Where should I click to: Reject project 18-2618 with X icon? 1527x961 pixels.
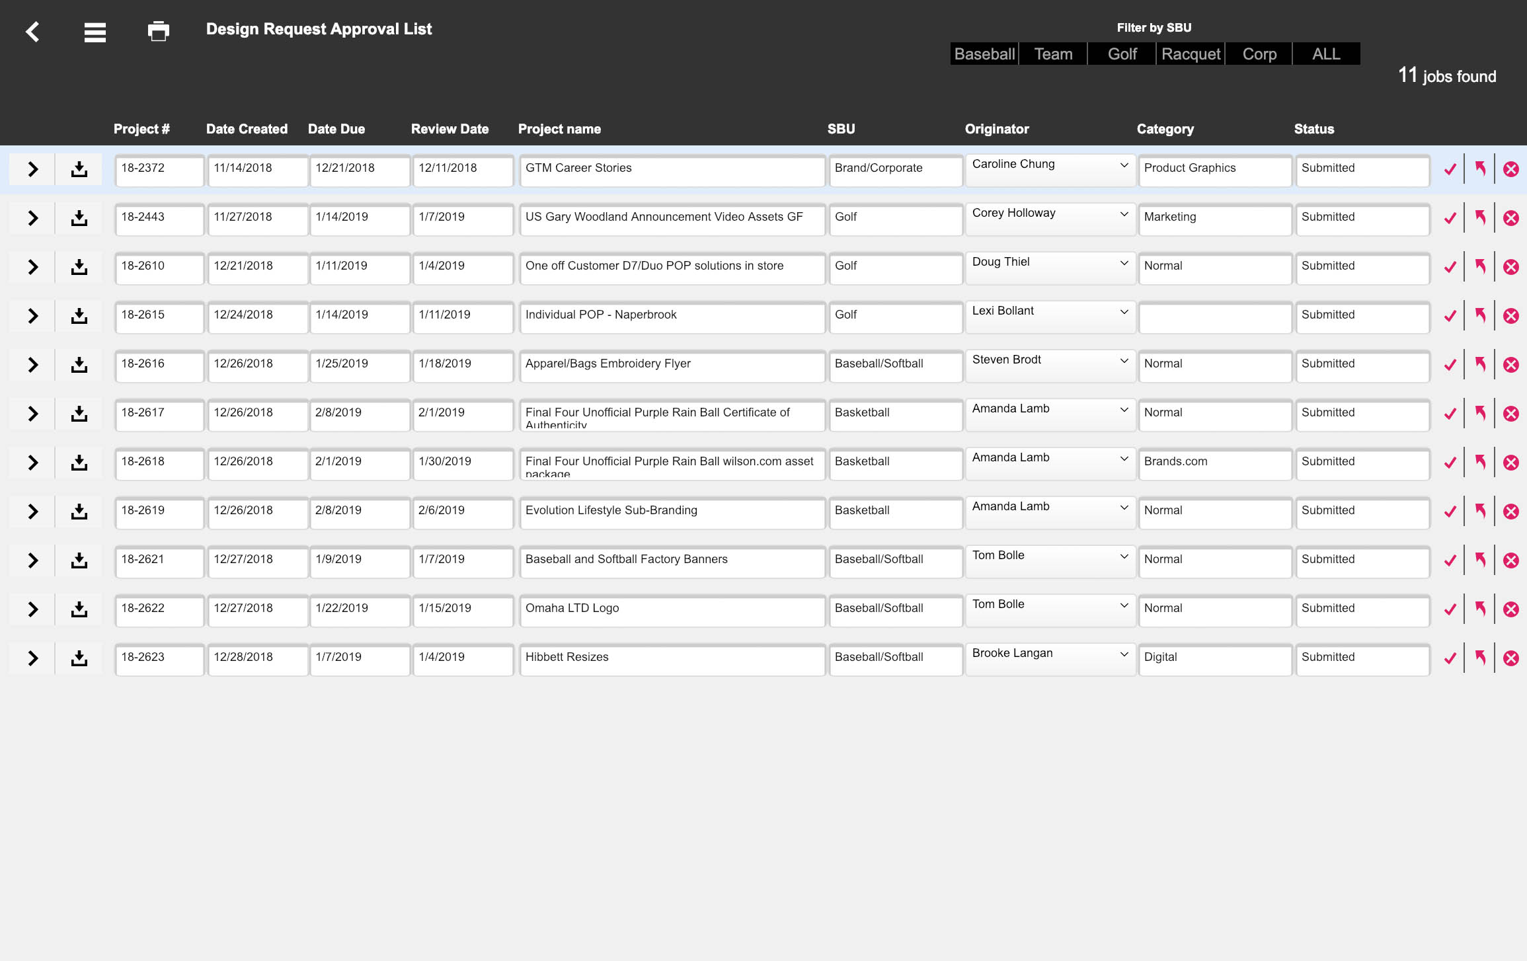[1511, 463]
